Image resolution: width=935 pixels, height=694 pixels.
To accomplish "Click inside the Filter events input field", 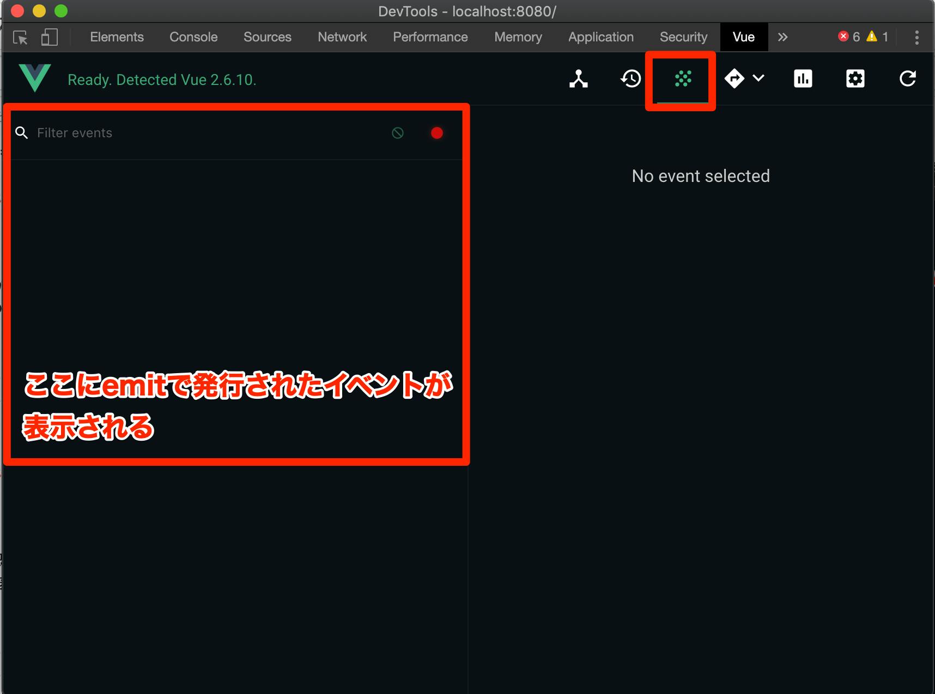I will 163,132.
